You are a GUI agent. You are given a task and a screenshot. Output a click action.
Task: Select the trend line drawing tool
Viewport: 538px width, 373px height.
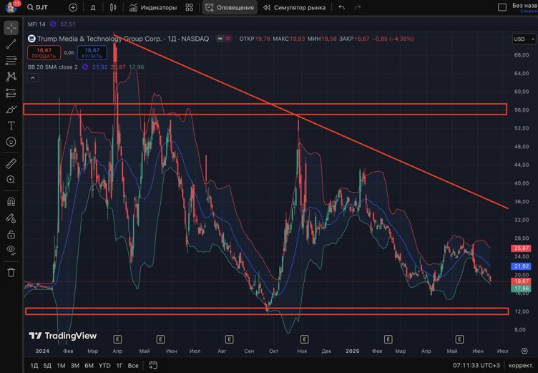11,44
